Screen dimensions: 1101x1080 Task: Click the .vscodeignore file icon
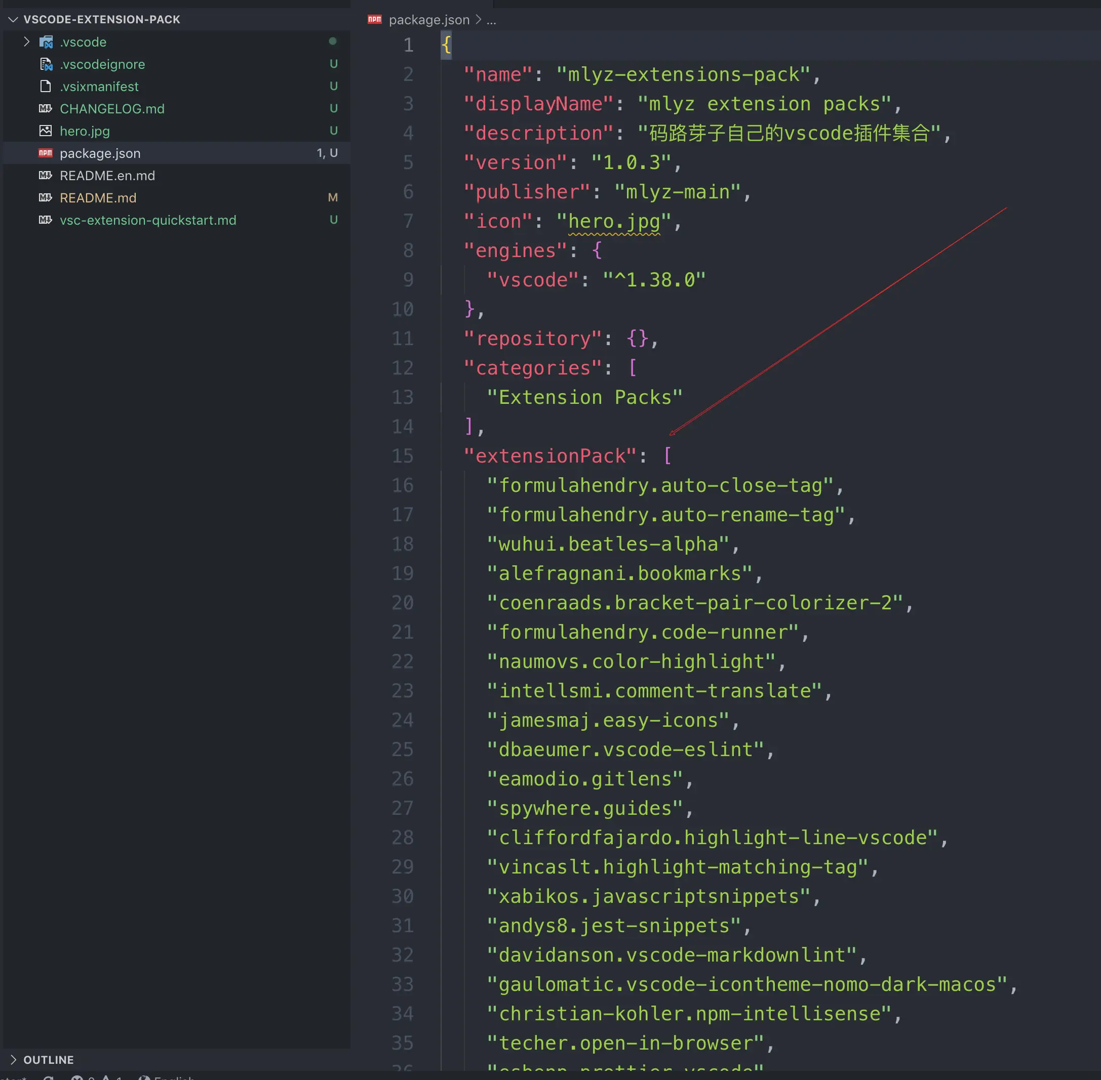46,64
